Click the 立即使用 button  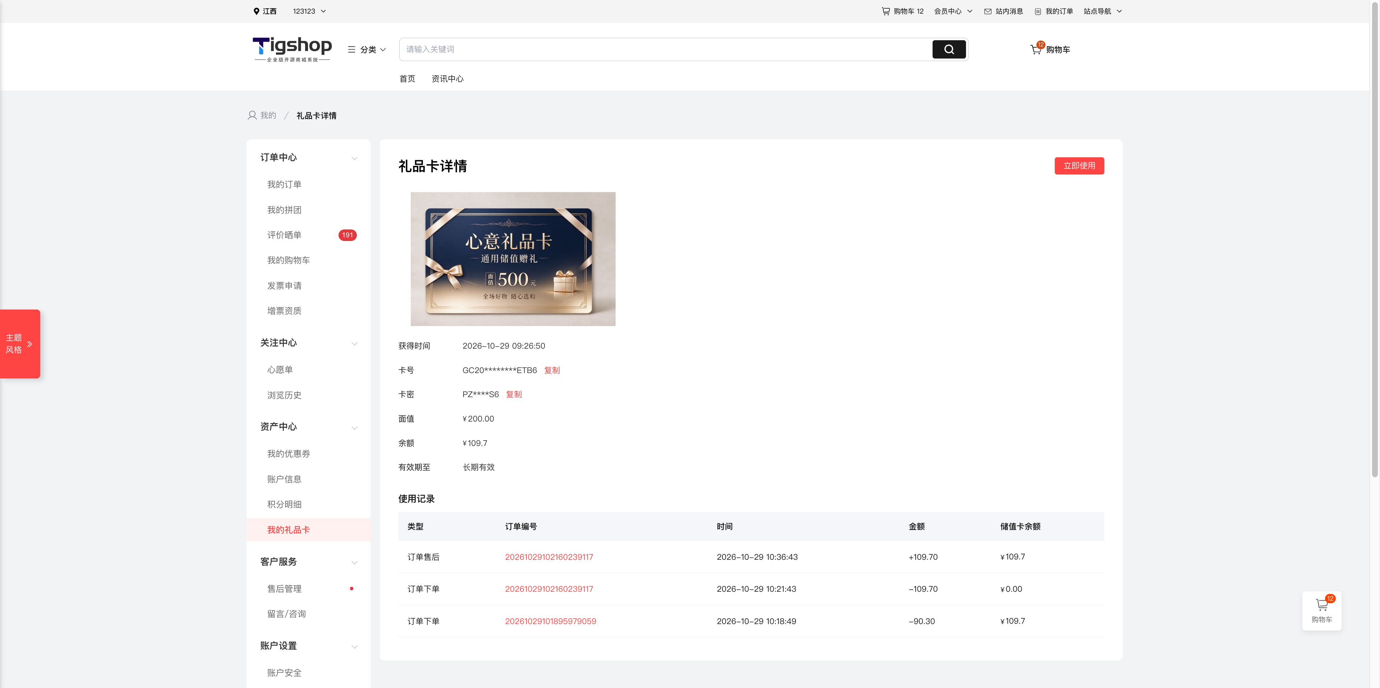point(1079,166)
